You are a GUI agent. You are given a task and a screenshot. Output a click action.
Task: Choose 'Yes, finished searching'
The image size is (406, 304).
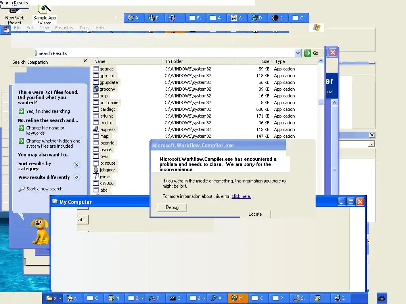tap(48, 111)
